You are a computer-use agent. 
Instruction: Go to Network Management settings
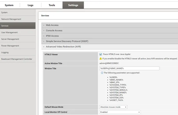(x=18, y=19)
